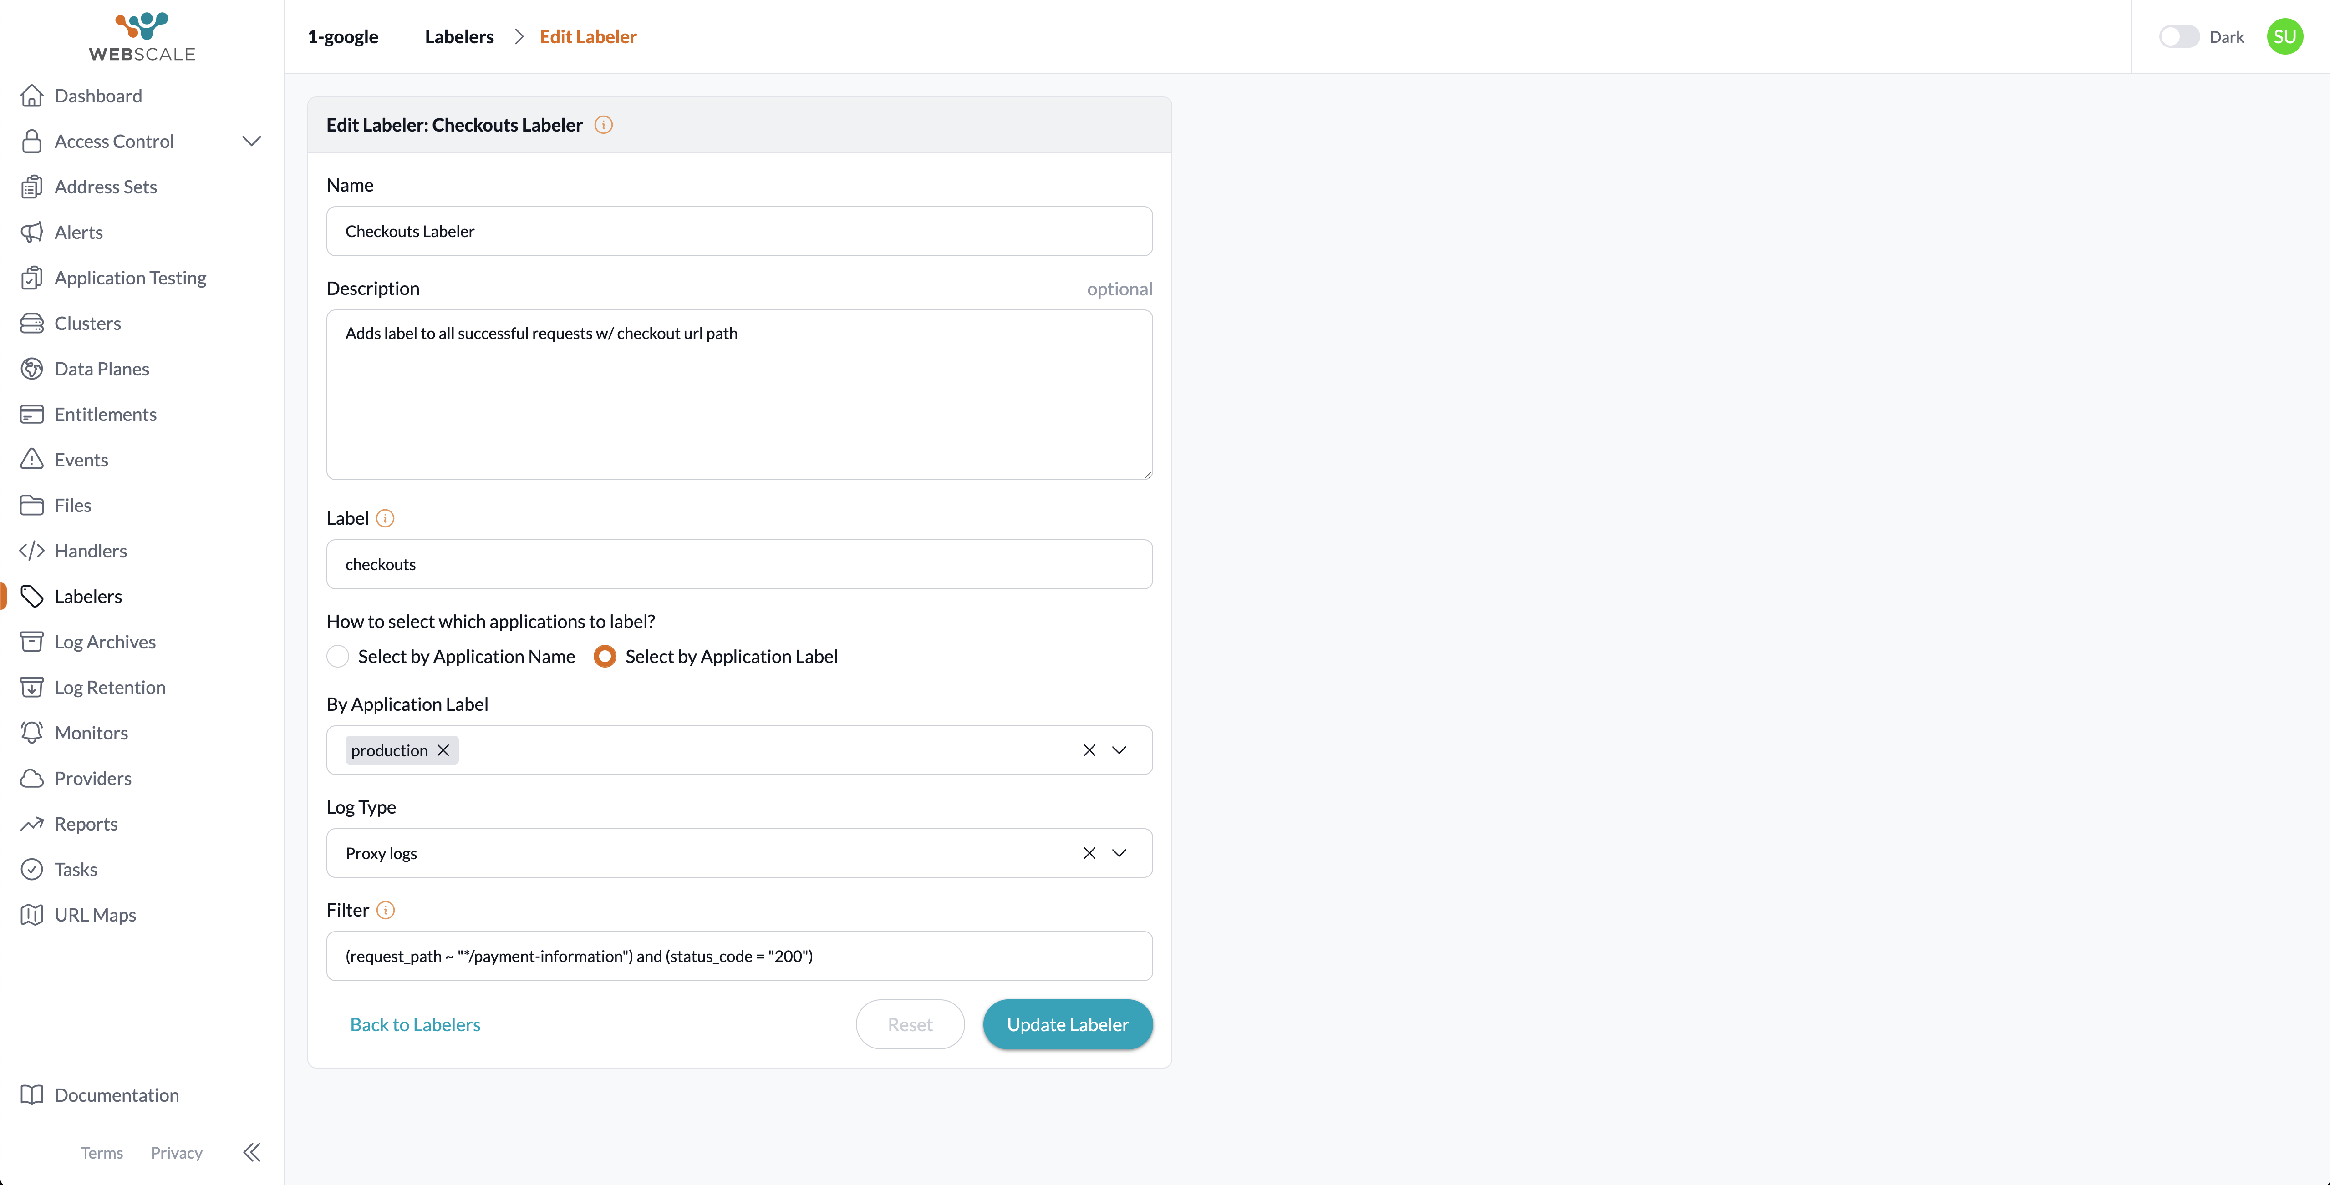Click the Update Labeler button
Viewport: 2330px width, 1185px height.
pos(1067,1024)
